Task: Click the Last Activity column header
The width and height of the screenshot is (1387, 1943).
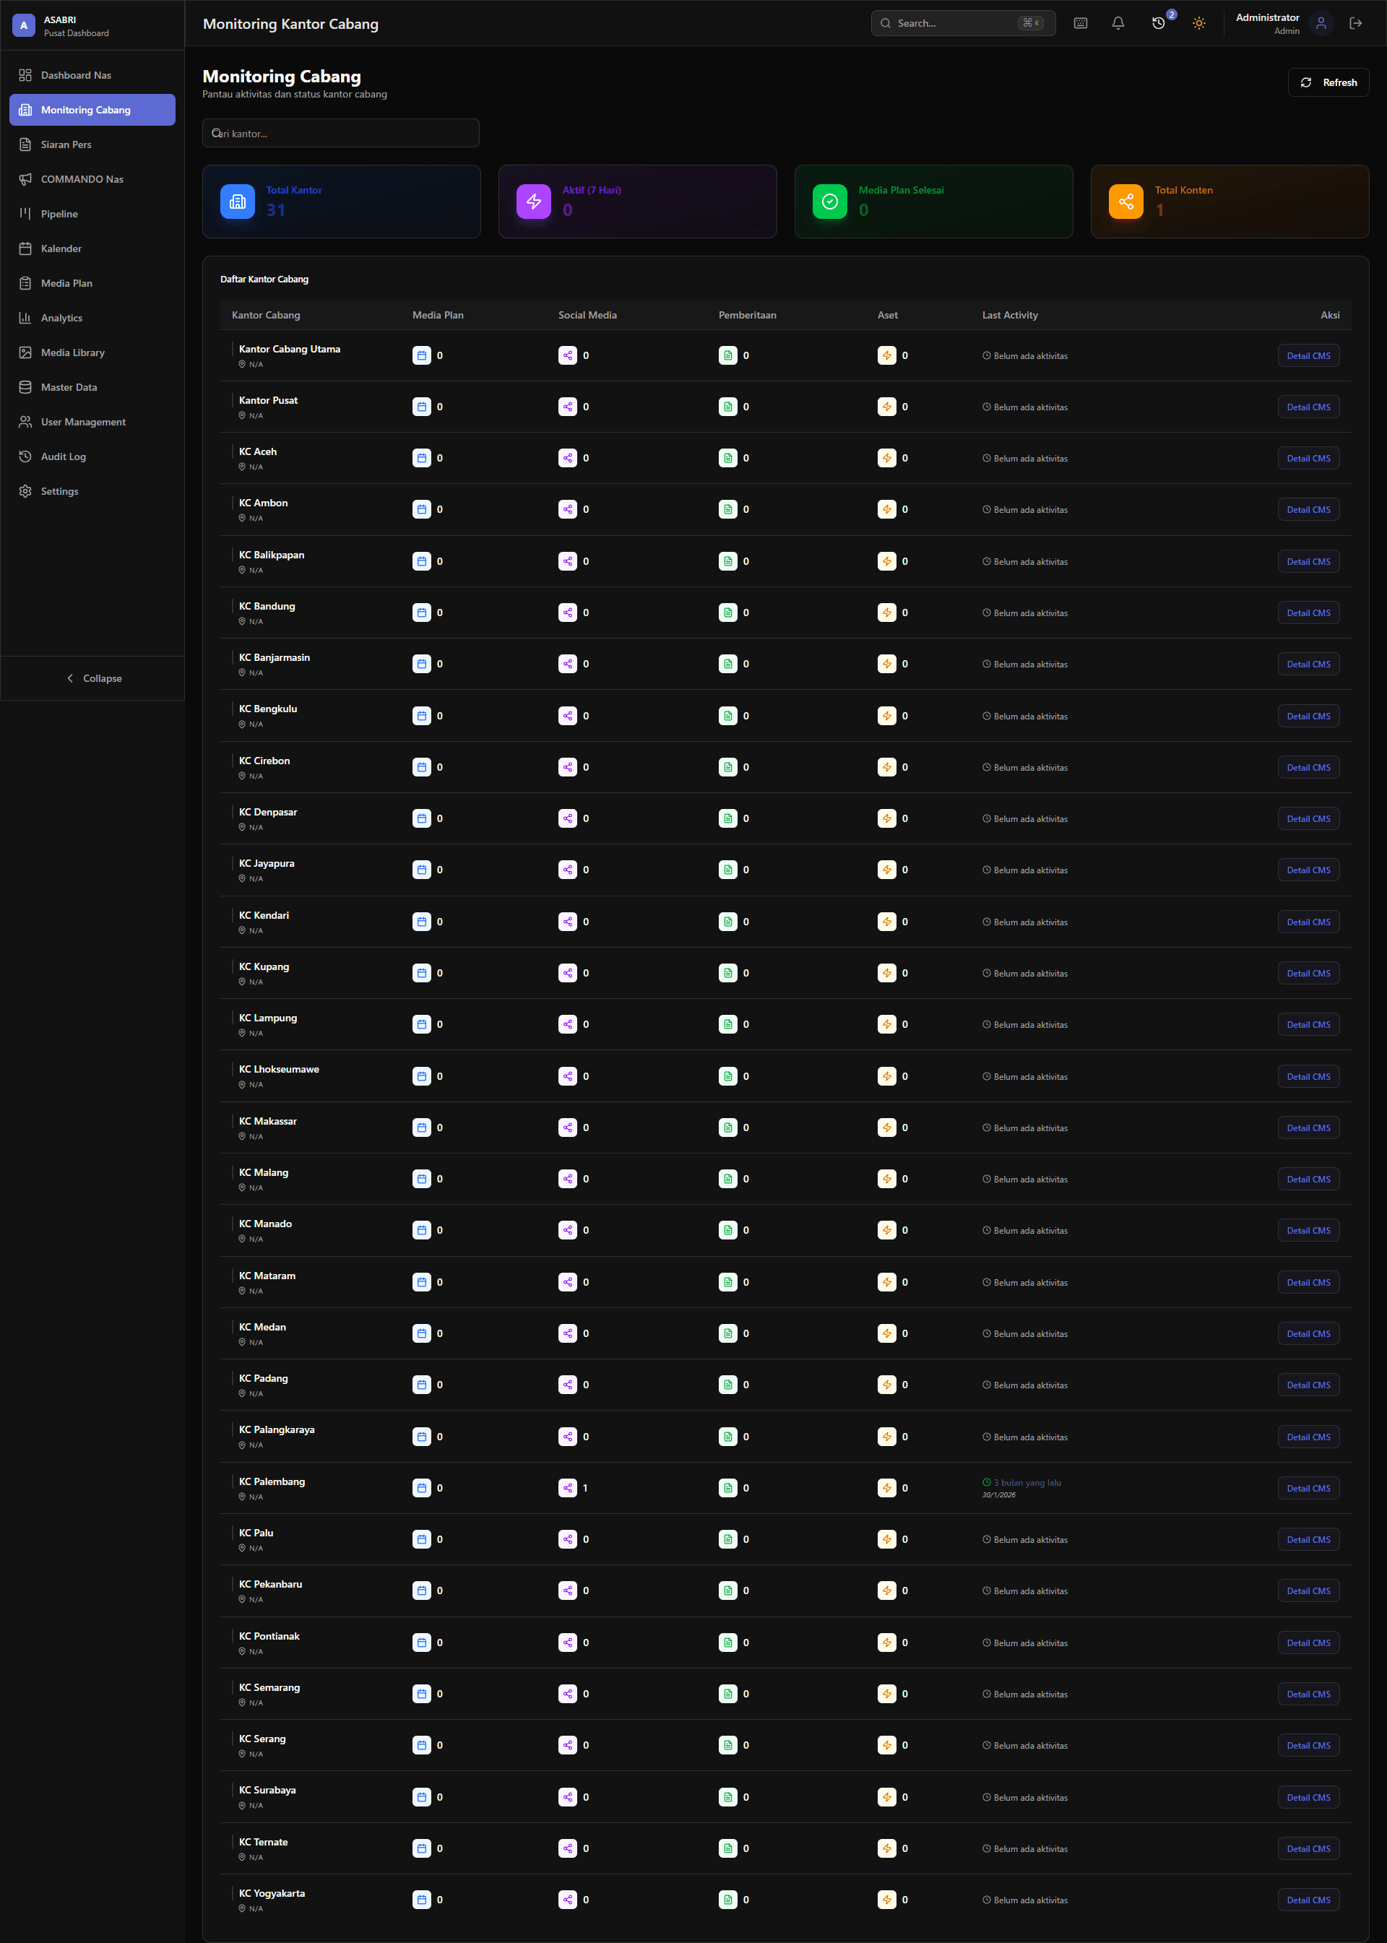Action: coord(1009,315)
